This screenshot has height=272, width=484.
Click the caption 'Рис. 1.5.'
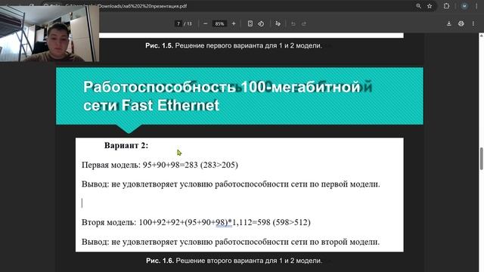[234, 45]
